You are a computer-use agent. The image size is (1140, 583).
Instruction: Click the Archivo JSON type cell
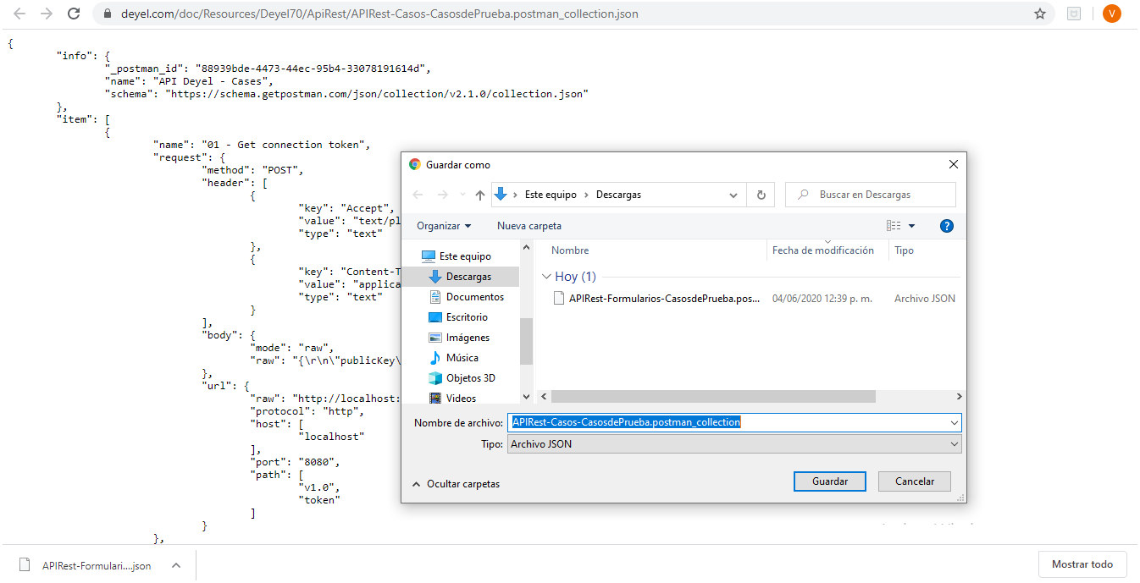pyautogui.click(x=925, y=299)
